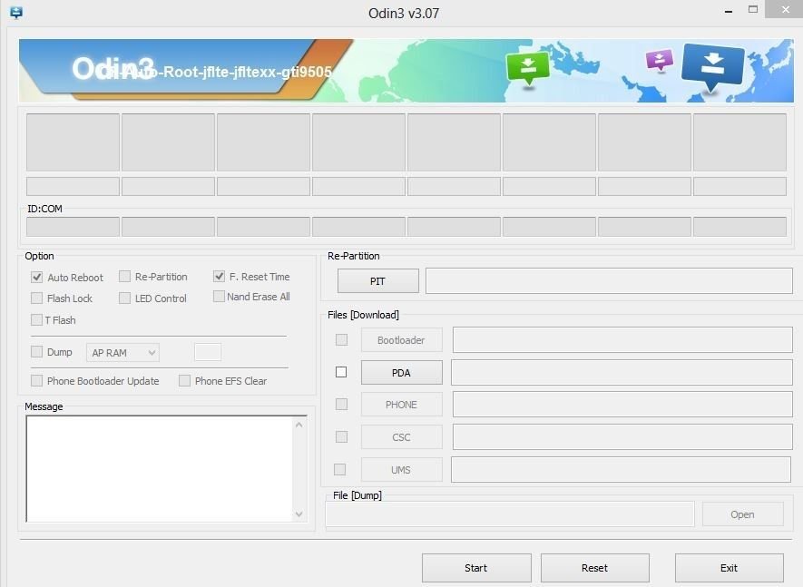Click the Reset button

[x=595, y=568]
